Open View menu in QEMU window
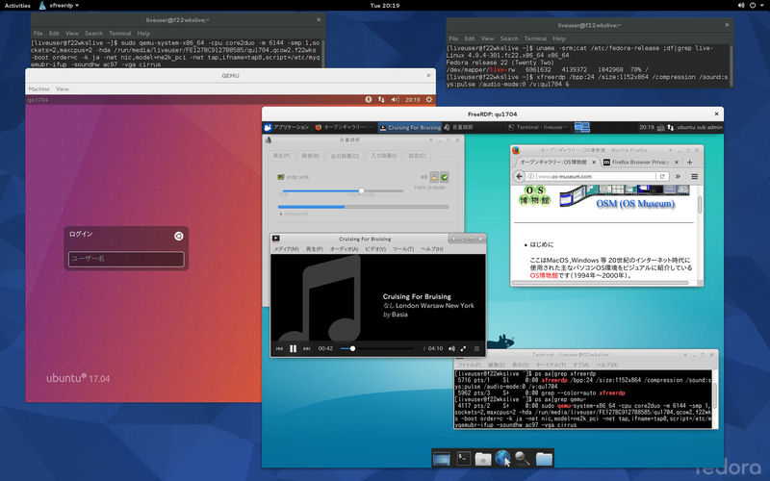The image size is (770, 481). [x=63, y=89]
